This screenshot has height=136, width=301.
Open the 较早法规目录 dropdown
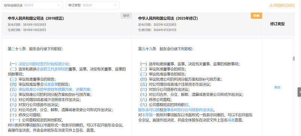[x=32, y=5]
